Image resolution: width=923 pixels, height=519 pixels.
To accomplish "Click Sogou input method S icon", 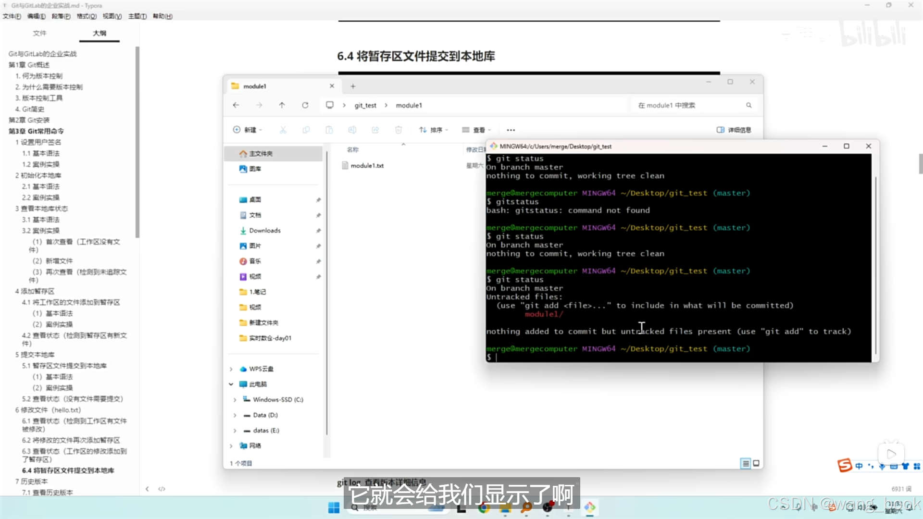I will coord(845,465).
